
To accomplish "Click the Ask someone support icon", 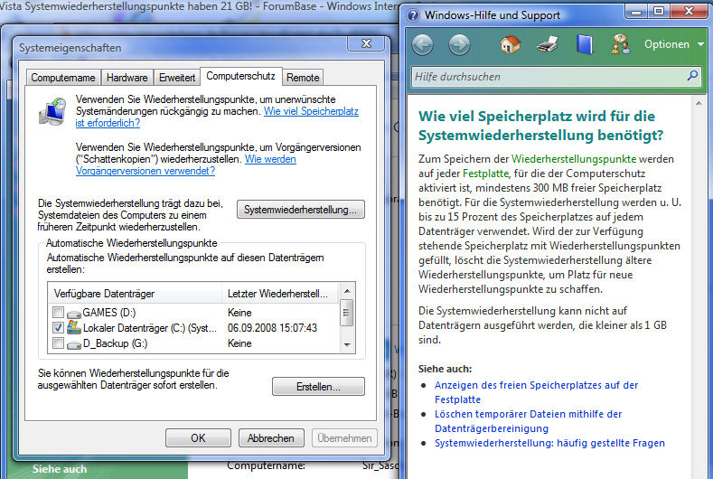I will point(621,44).
